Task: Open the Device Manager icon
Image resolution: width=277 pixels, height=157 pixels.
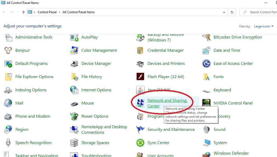Action: 74,64
